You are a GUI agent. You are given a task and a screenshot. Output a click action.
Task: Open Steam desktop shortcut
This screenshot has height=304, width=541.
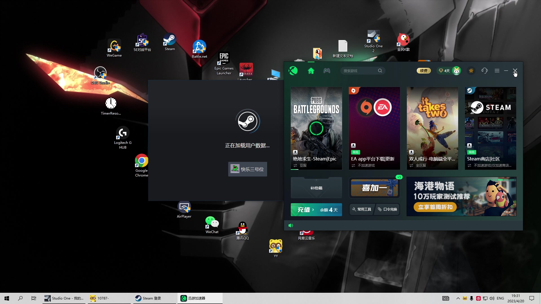pyautogui.click(x=170, y=42)
